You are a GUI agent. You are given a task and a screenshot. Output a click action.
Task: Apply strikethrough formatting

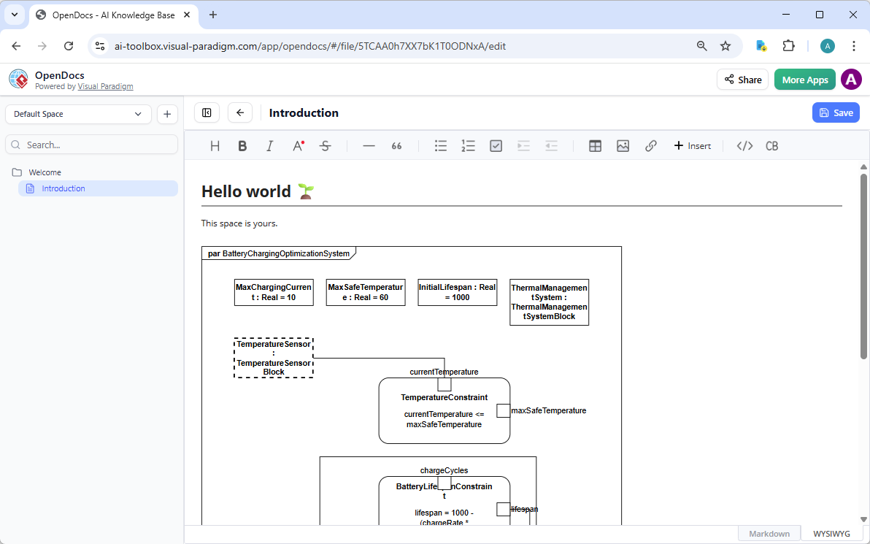(x=325, y=145)
